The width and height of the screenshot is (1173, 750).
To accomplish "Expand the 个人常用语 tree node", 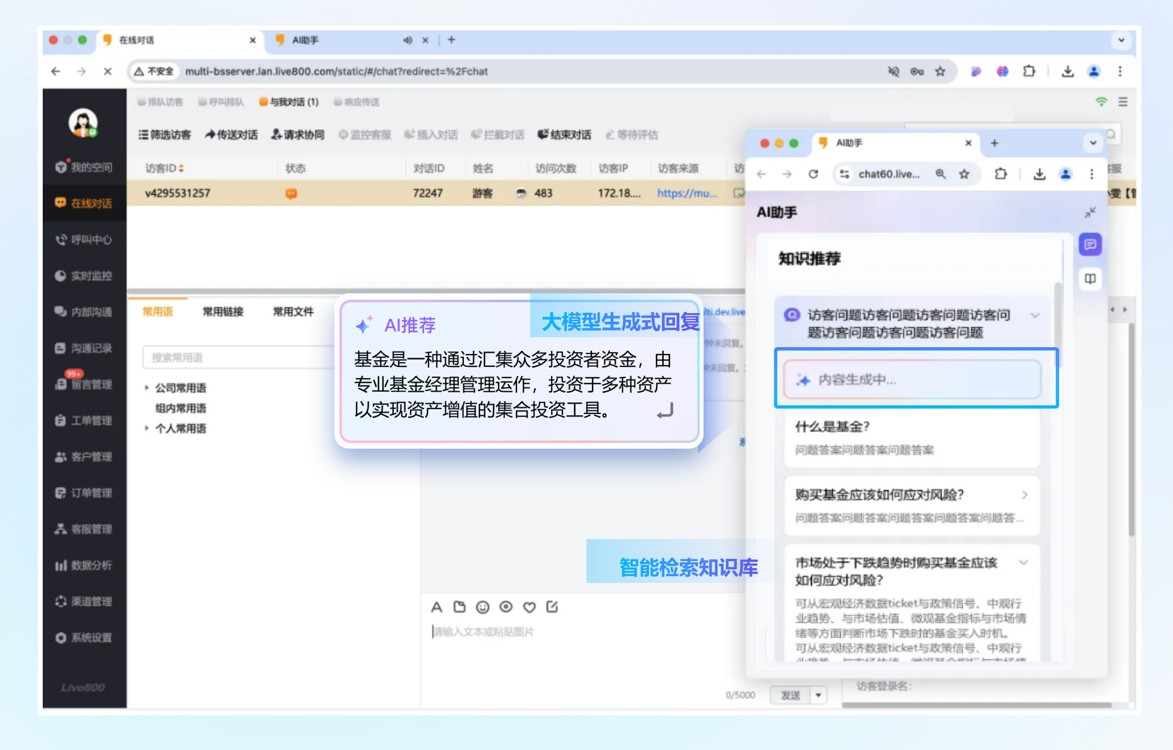I will pos(147,428).
